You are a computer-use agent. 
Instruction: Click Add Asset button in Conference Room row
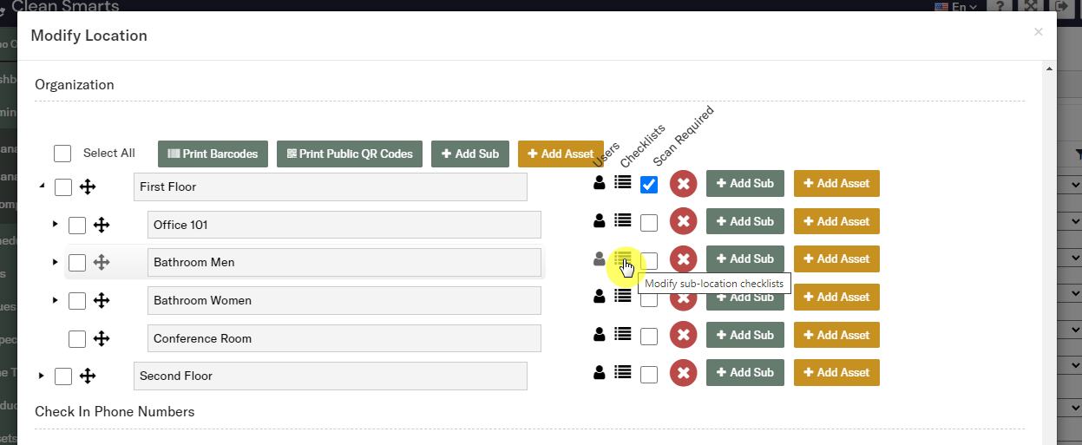pos(836,335)
